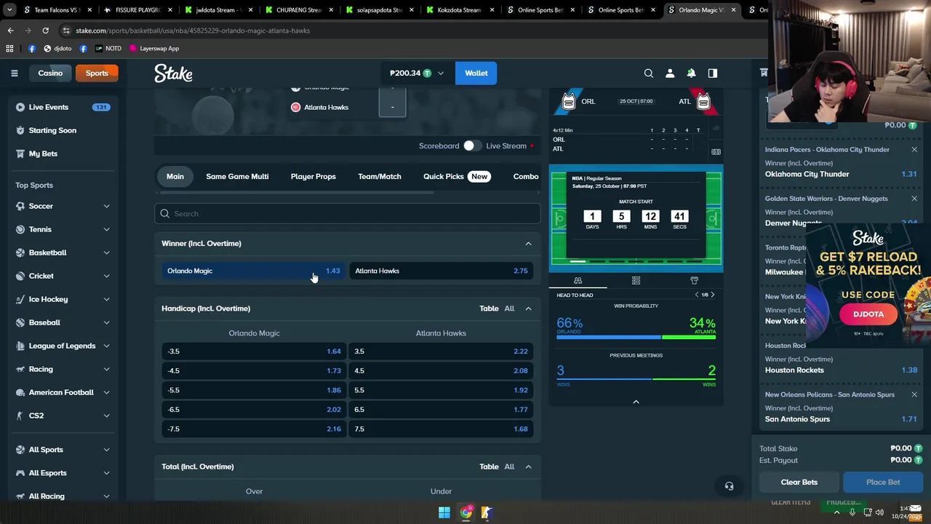
Task: Open the lineup jersey tab icon
Action: point(694,280)
